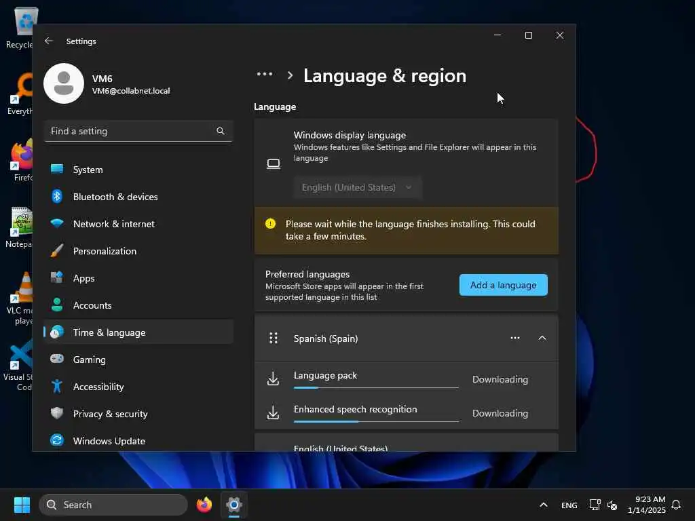Open the VLC media player desktop shortcut
Image resolution: width=695 pixels, height=521 pixels.
coord(20,299)
